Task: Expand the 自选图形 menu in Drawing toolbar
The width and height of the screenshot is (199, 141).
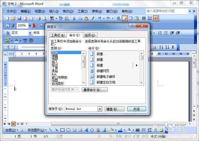Action: (x=37, y=130)
